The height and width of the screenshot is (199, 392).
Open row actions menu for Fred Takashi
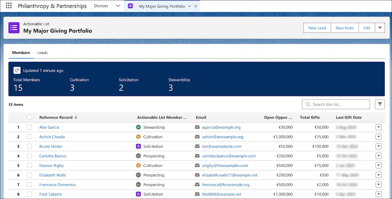pyautogui.click(x=379, y=194)
